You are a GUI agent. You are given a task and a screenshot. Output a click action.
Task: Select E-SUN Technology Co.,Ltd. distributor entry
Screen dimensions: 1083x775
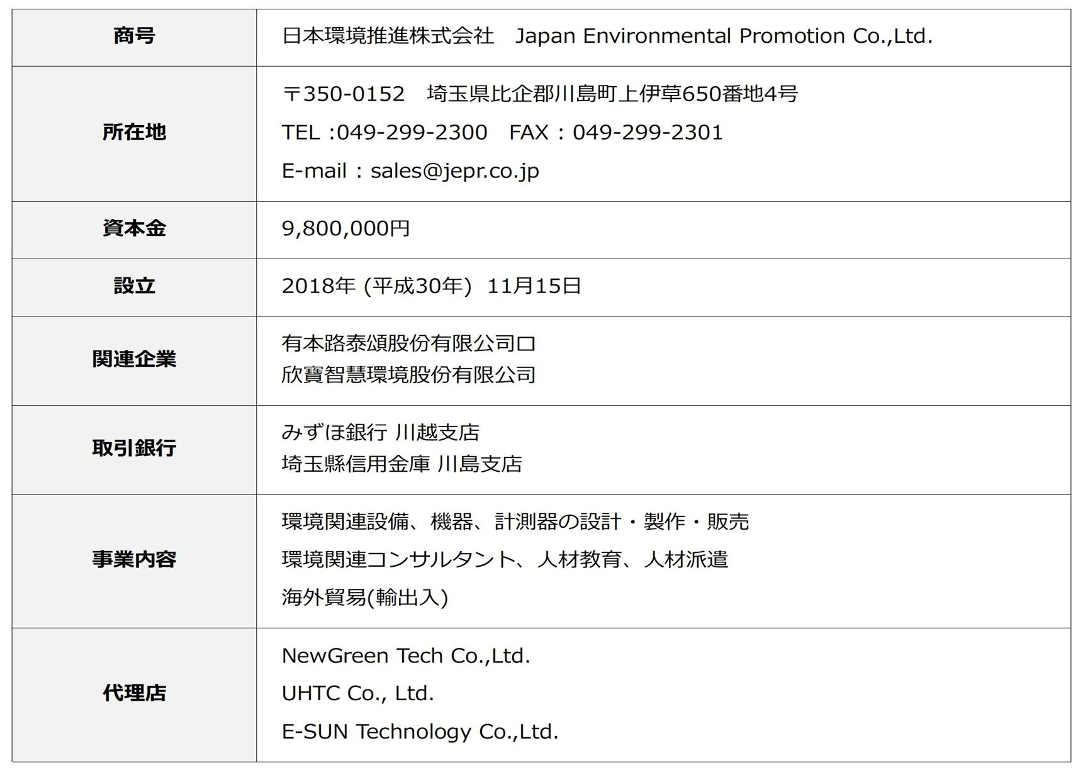click(420, 732)
